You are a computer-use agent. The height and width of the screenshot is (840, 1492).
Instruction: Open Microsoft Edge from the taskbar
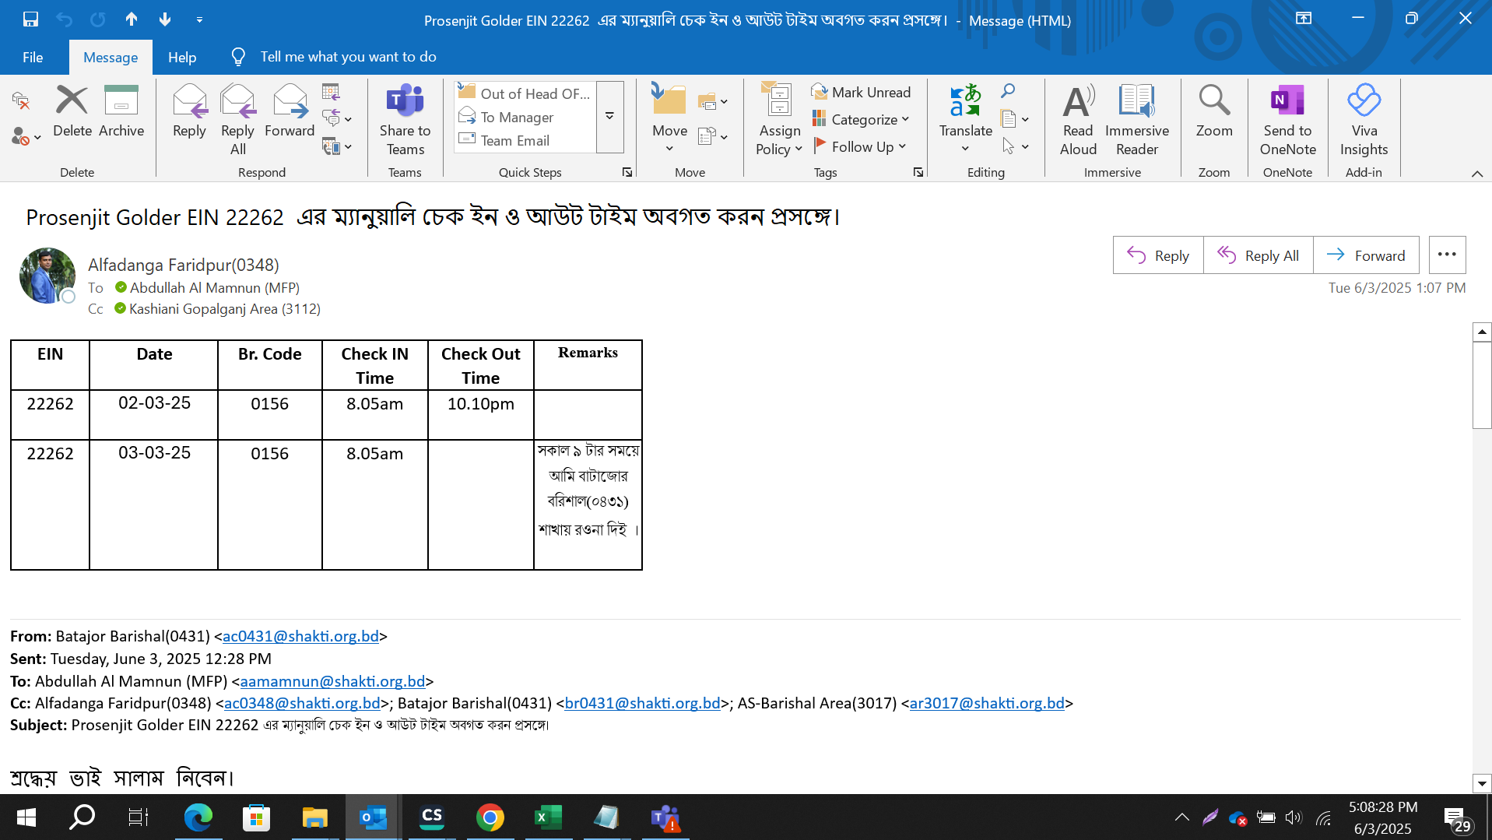click(198, 817)
